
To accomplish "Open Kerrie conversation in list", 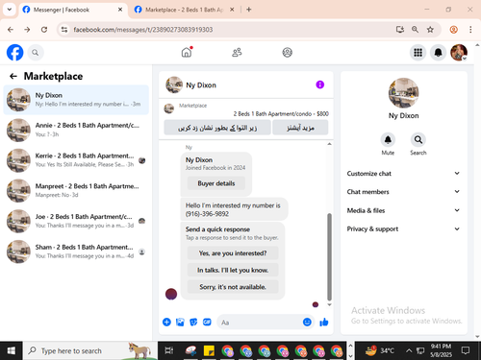I will tap(76, 160).
